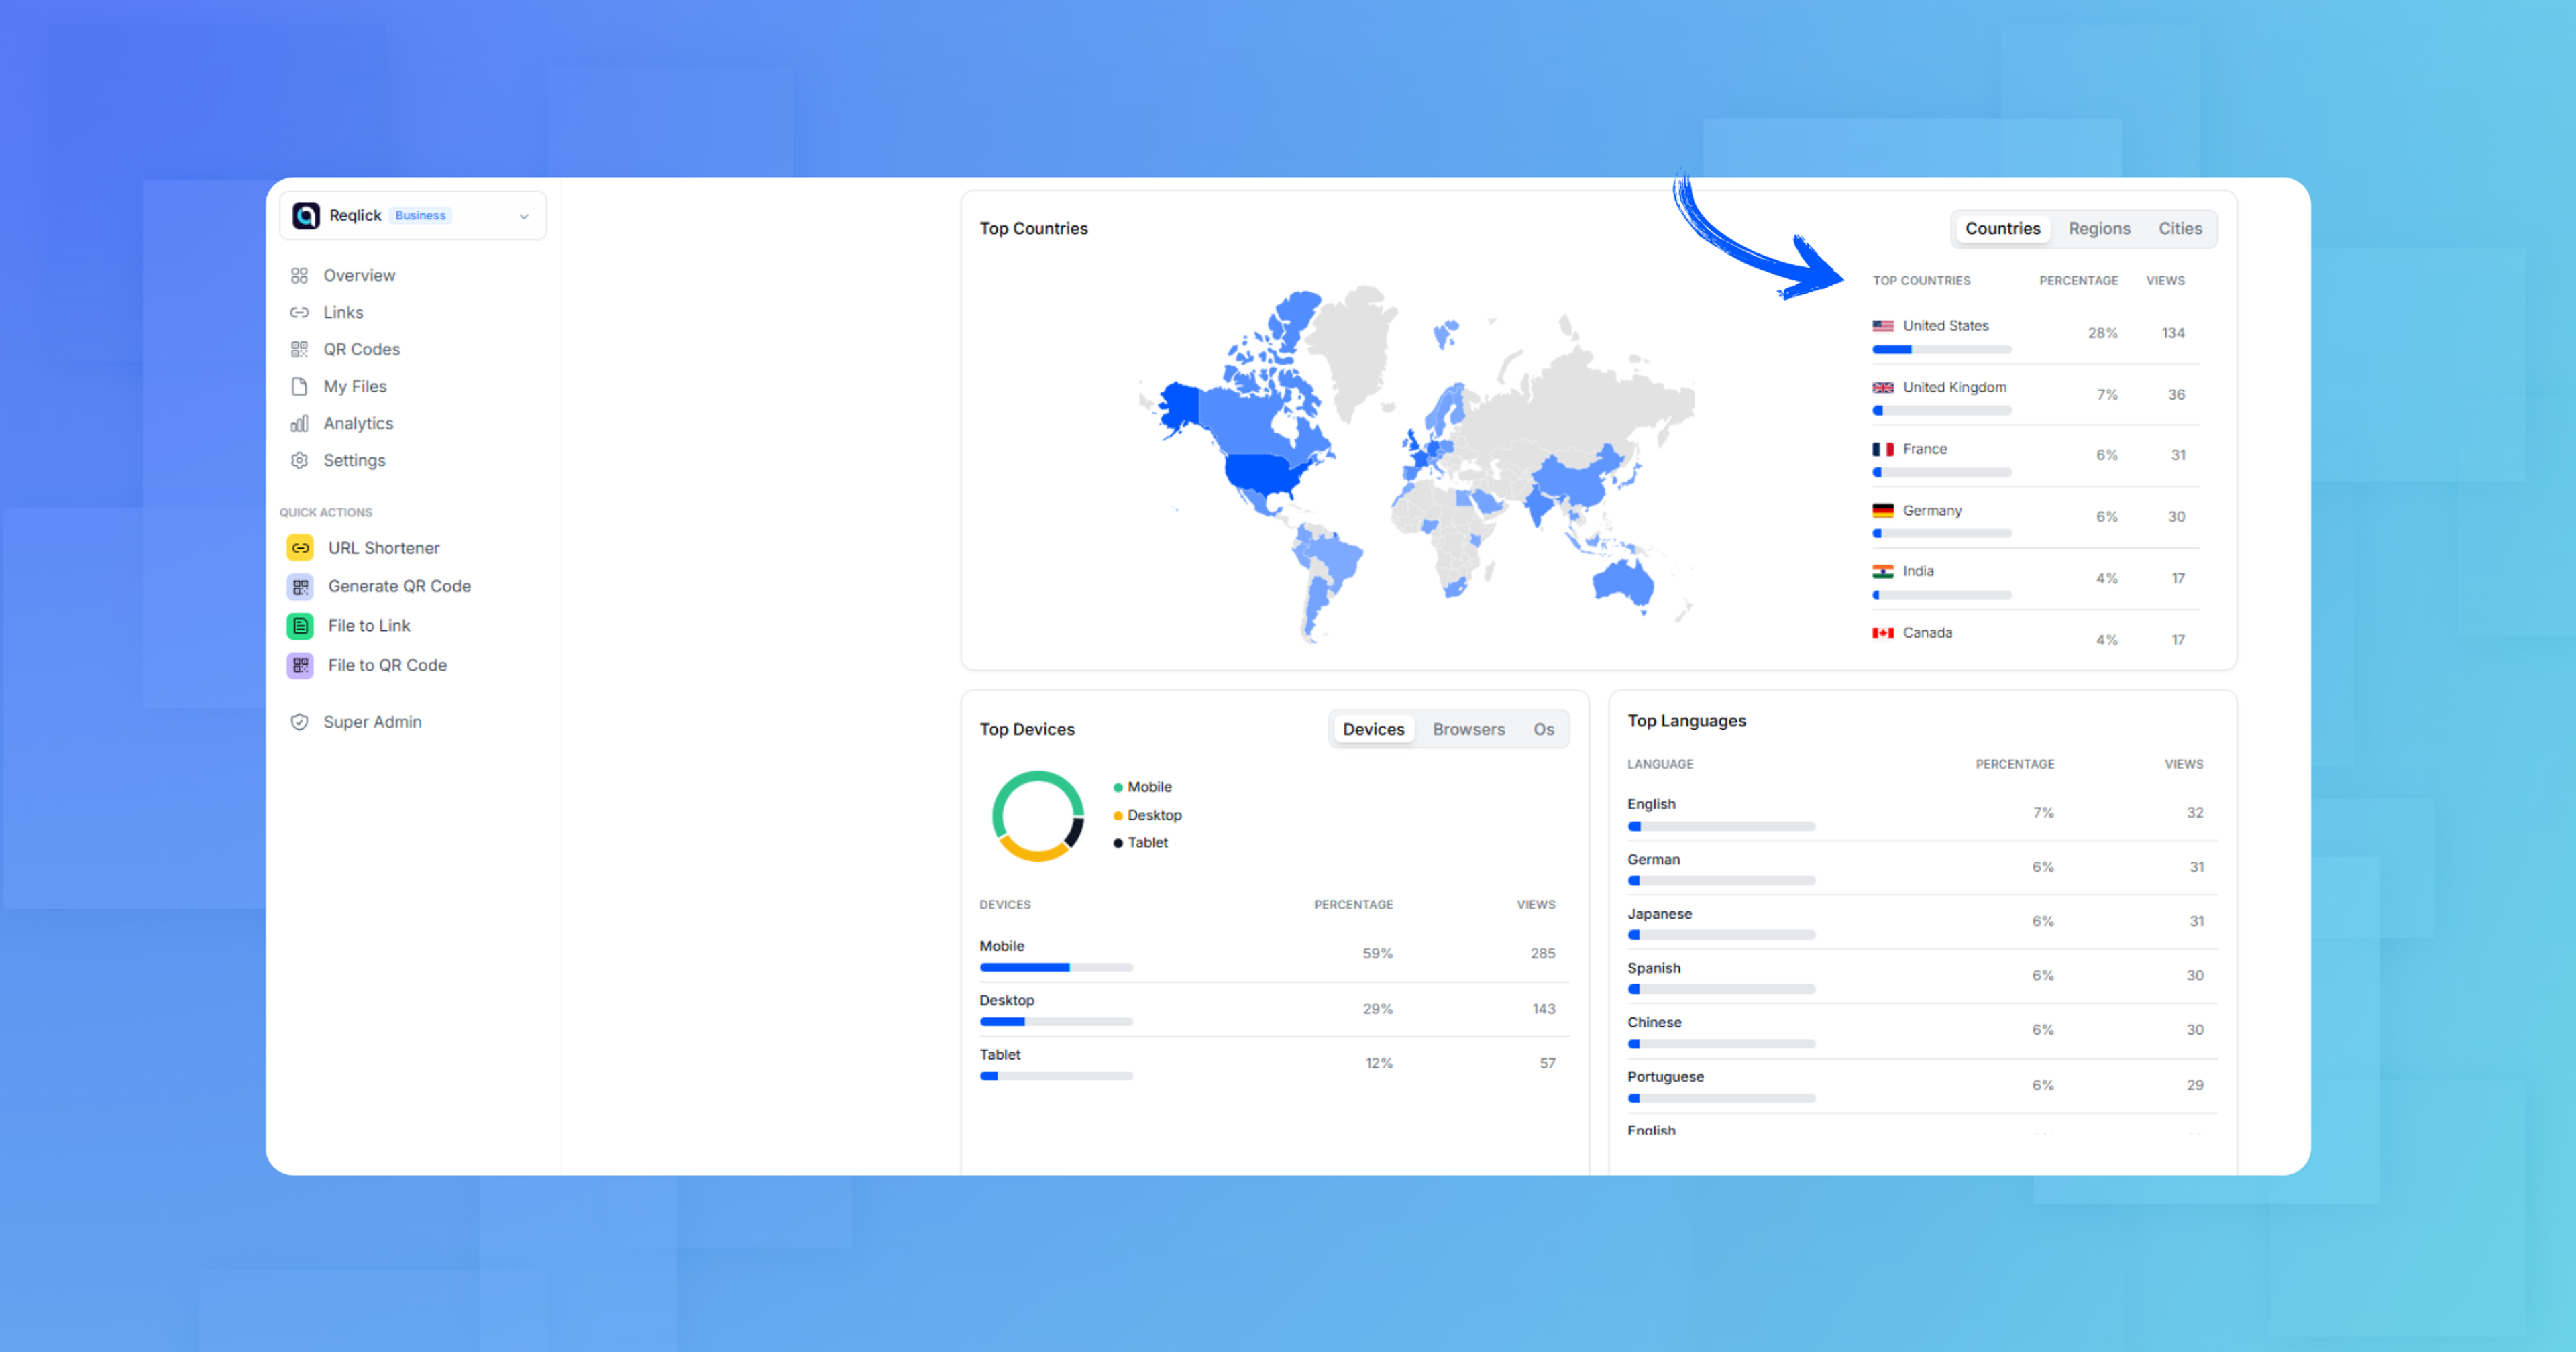
Task: Click the My Files document icon
Action: coord(299,386)
